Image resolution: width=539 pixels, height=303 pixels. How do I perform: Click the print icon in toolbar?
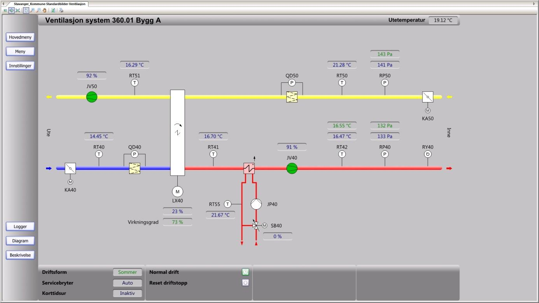61,10
